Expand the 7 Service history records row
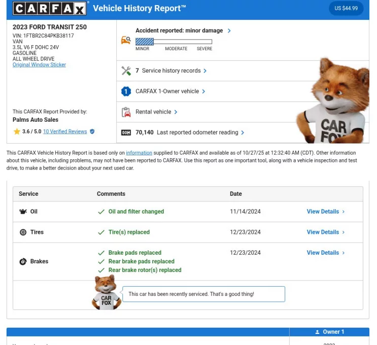The image size is (377, 345). 205,71
